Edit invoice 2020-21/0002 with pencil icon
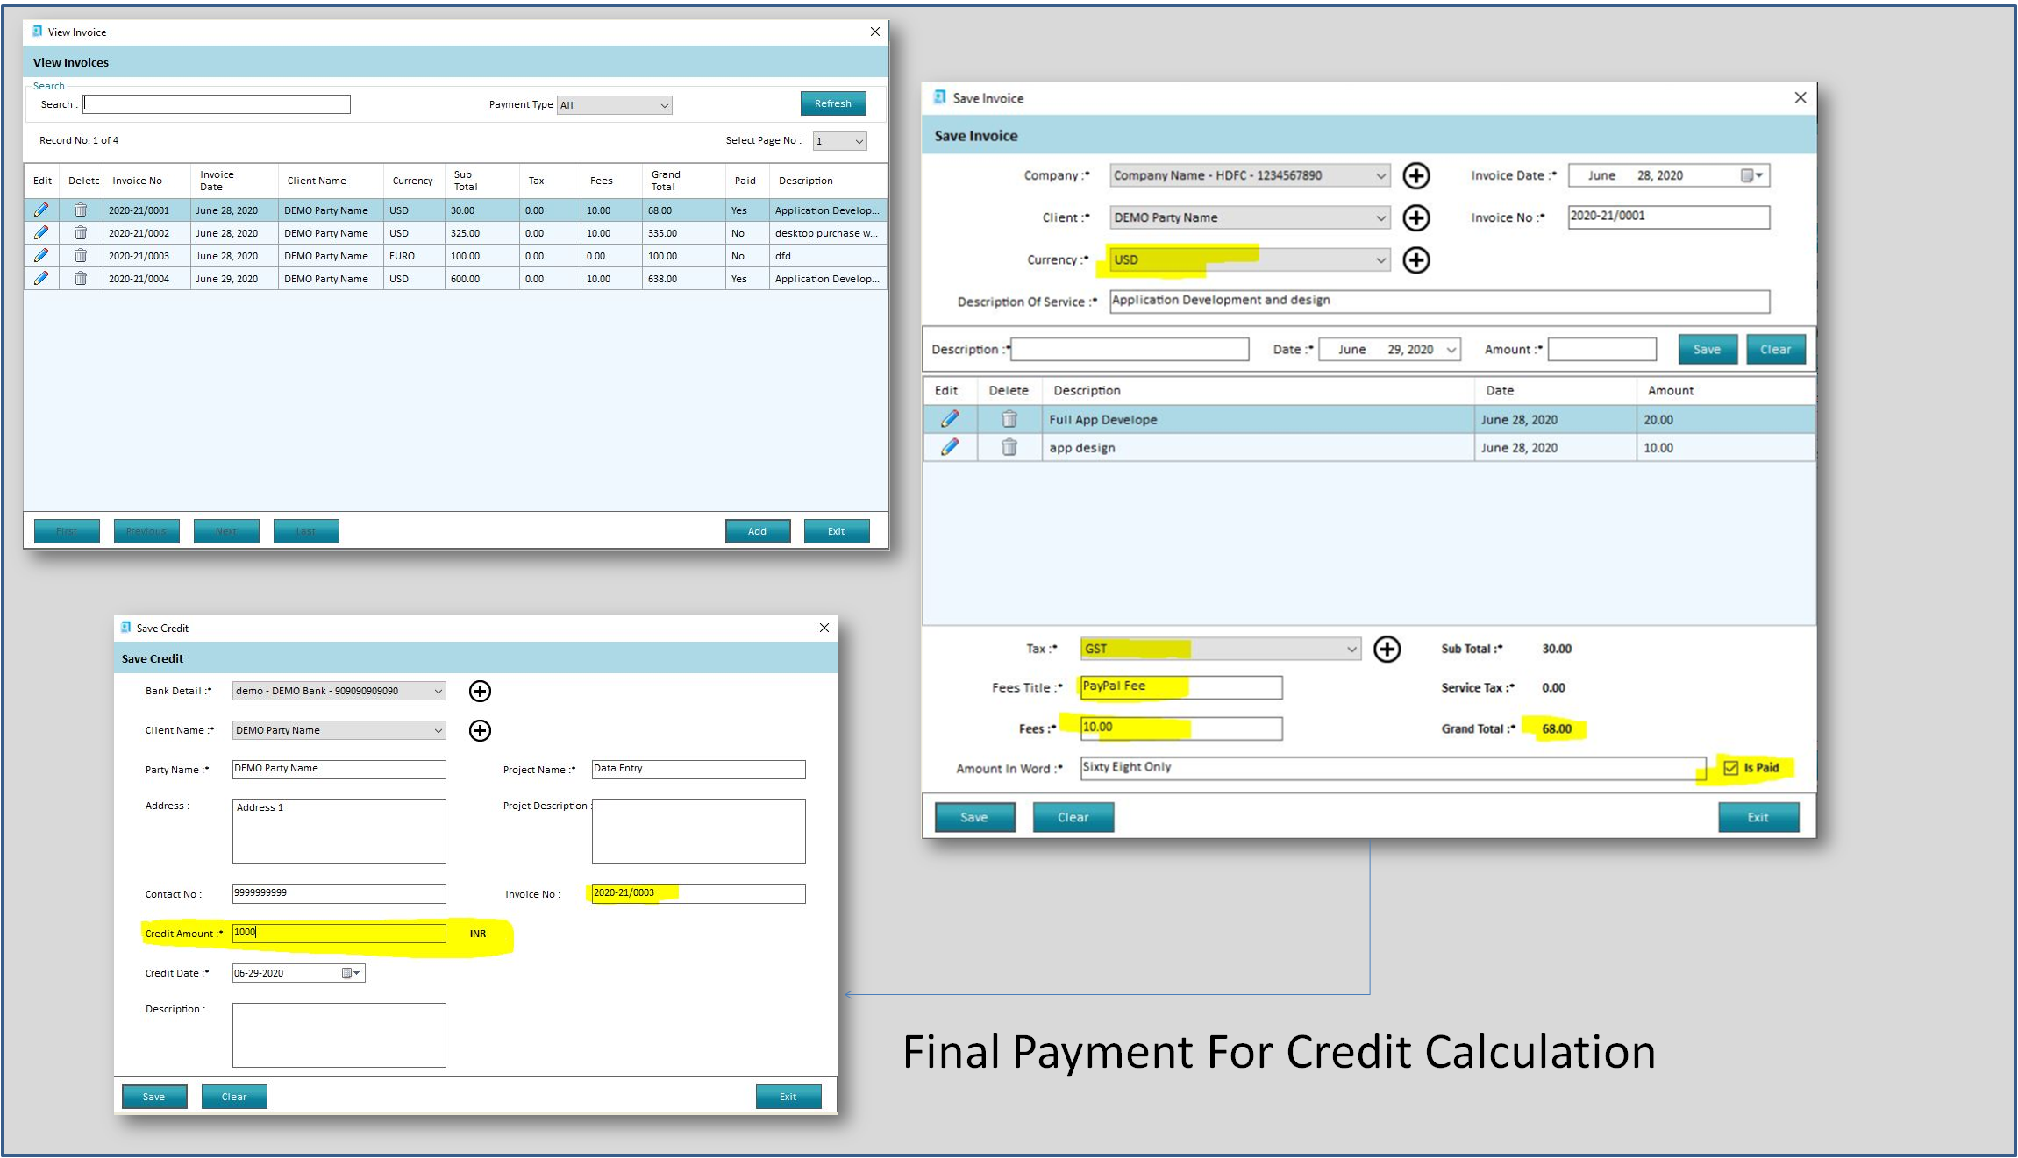This screenshot has height=1158, width=2018. pyautogui.click(x=40, y=233)
